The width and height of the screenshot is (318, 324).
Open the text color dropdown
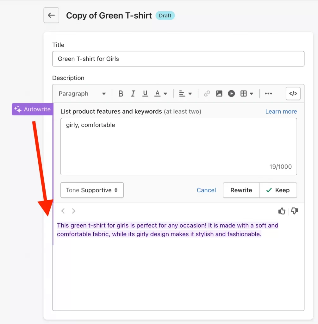(x=161, y=94)
